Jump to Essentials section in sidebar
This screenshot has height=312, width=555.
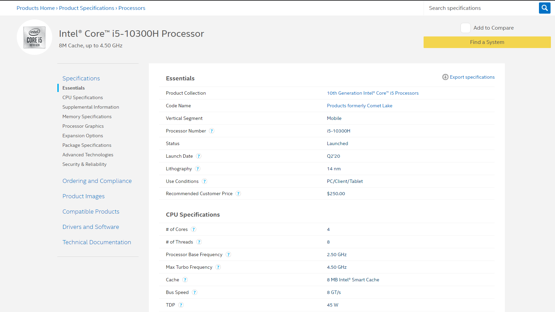(x=73, y=88)
